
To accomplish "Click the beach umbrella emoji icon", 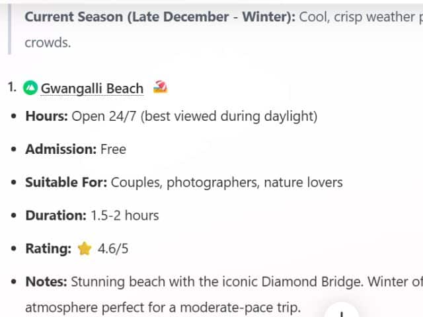I will point(159,87).
